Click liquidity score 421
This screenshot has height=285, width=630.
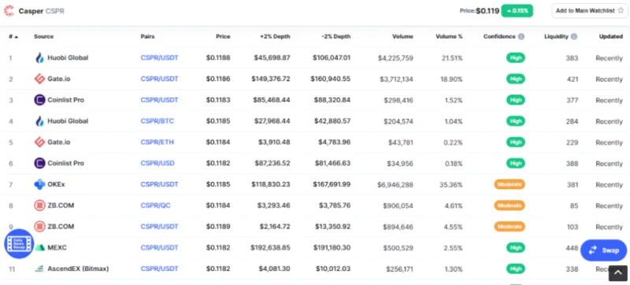click(x=573, y=79)
